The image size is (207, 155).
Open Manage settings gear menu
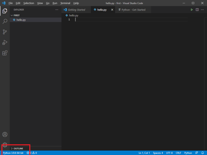[4, 145]
